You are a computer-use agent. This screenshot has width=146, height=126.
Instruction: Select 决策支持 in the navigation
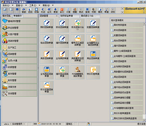19,87
